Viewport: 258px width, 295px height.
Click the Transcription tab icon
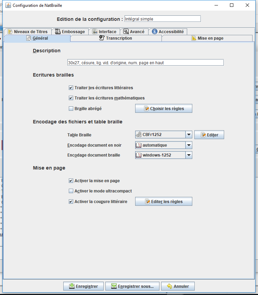click(102, 38)
